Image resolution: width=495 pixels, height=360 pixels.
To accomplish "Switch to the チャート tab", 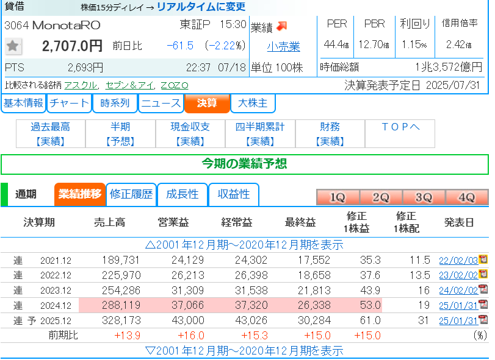I will [69, 104].
